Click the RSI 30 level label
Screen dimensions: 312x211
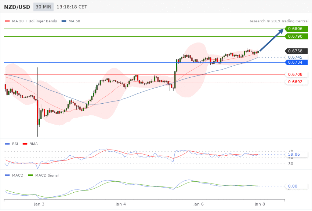pos(291,164)
